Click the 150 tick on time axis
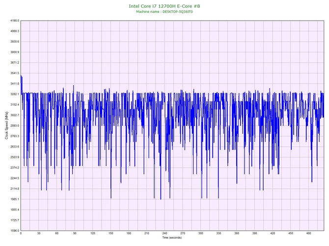 point(111,233)
